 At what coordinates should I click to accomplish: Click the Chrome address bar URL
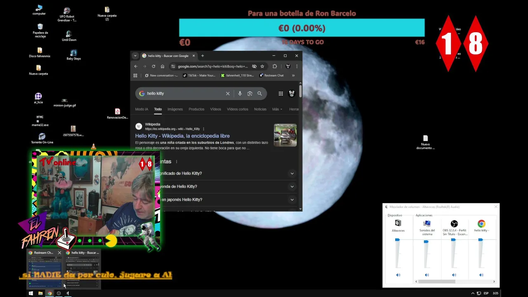coord(212,66)
